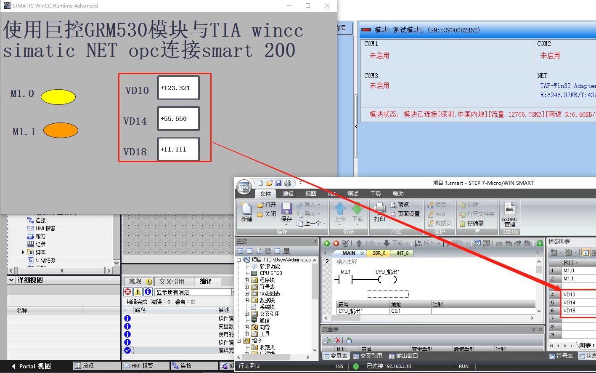The height and width of the screenshot is (373, 596).
Task: Click the red STOP icon in editor toolbar
Action: click(x=336, y=243)
